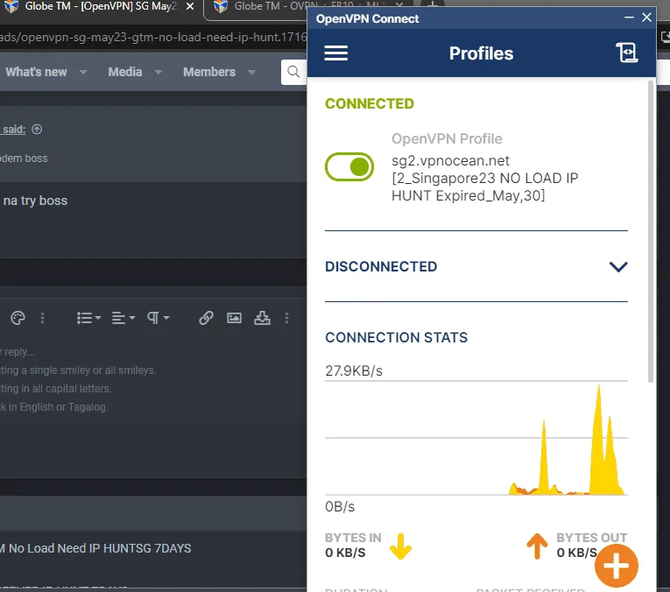Open the list formatting dropdown in editor
The width and height of the screenshot is (670, 592).
pos(88,318)
